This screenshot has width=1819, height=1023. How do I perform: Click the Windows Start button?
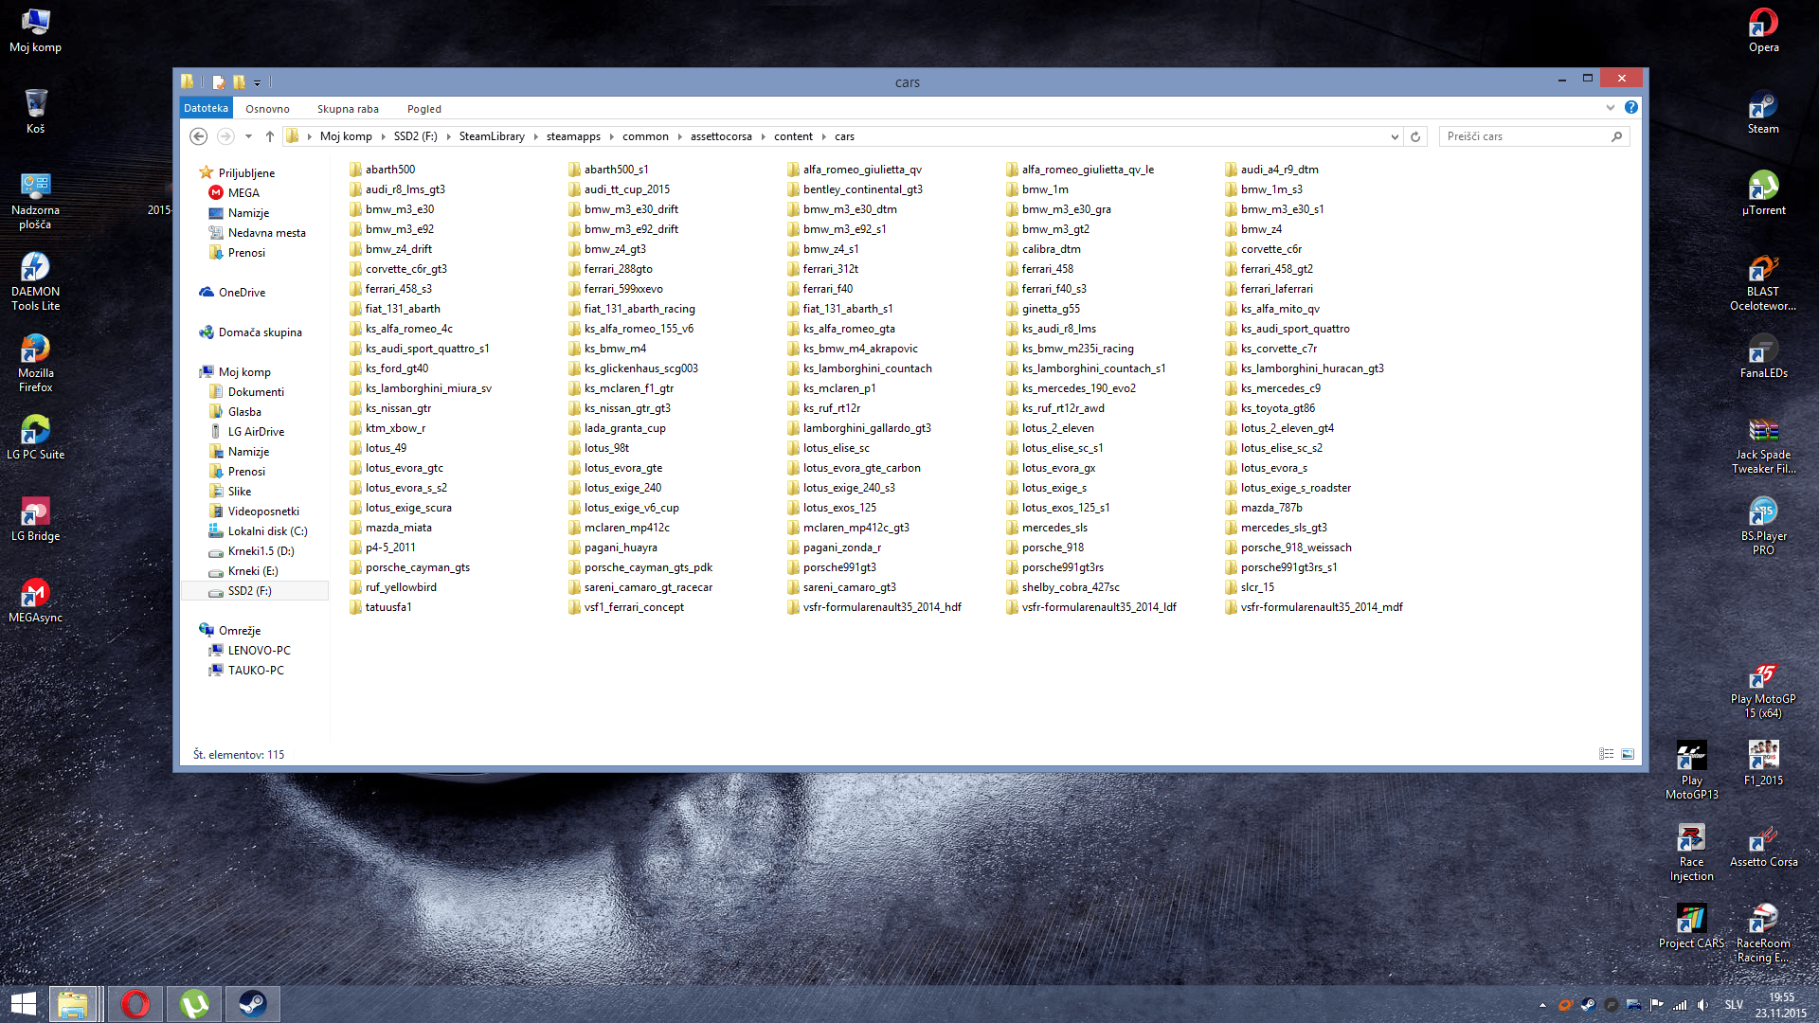[23, 1004]
